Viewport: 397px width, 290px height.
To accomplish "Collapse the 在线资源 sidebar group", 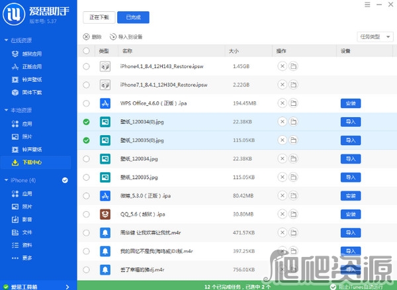I will coord(6,40).
